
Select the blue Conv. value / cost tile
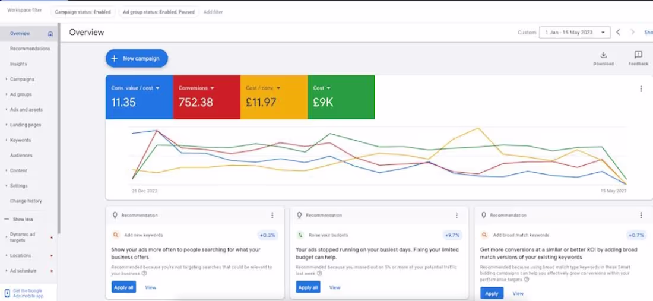[139, 97]
